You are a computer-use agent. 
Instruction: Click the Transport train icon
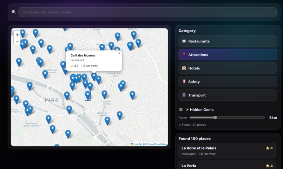click(x=184, y=95)
